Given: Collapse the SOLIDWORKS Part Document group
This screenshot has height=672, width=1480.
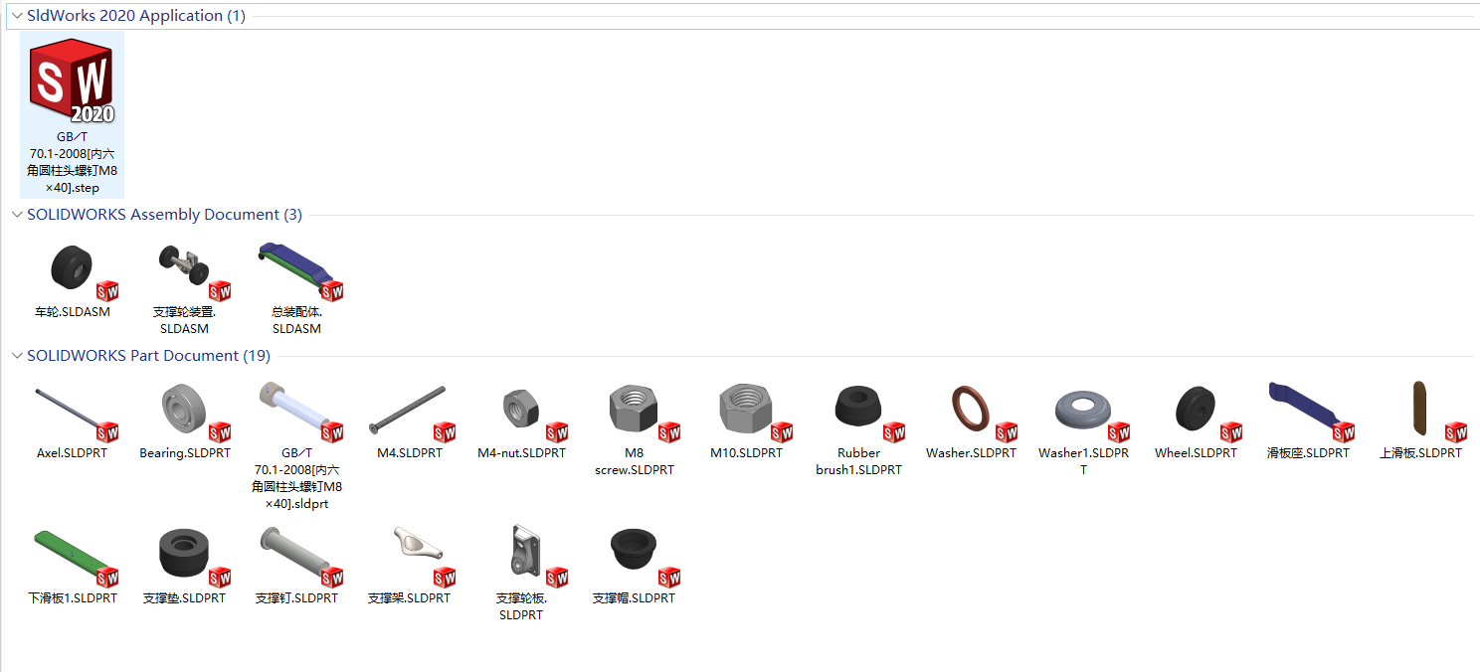Looking at the screenshot, I should [17, 356].
